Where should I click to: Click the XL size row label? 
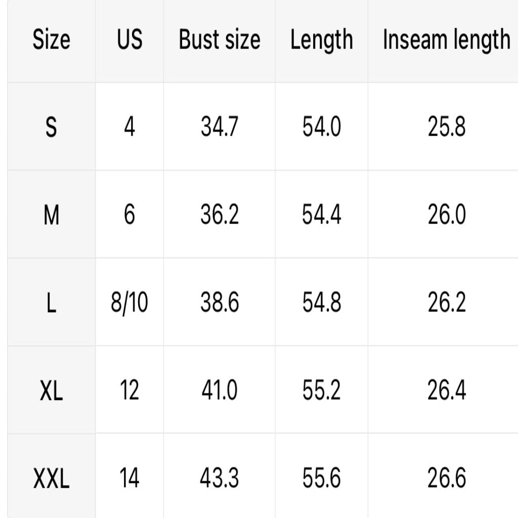pyautogui.click(x=51, y=391)
